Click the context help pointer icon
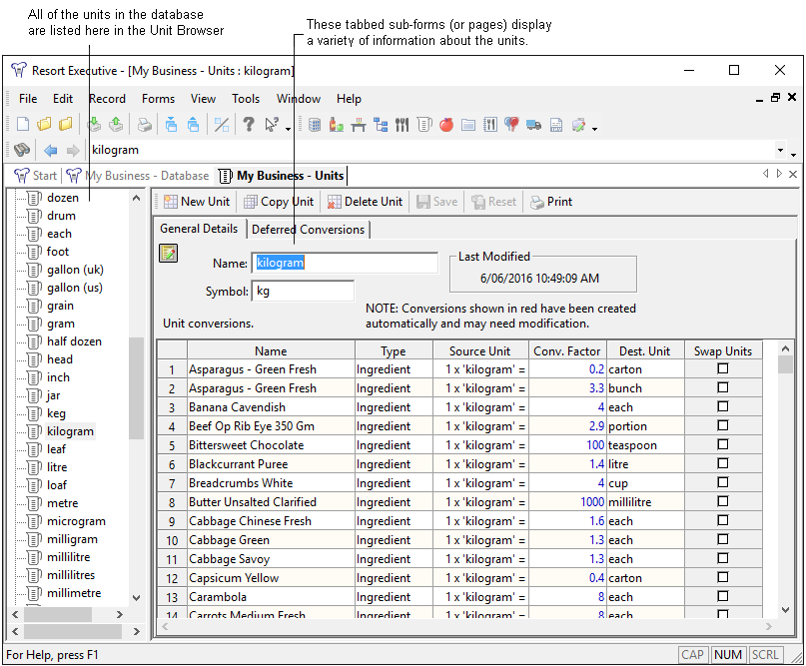 click(x=272, y=125)
